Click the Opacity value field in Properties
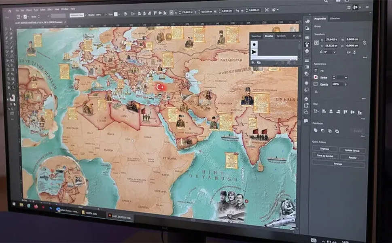 (x=337, y=84)
